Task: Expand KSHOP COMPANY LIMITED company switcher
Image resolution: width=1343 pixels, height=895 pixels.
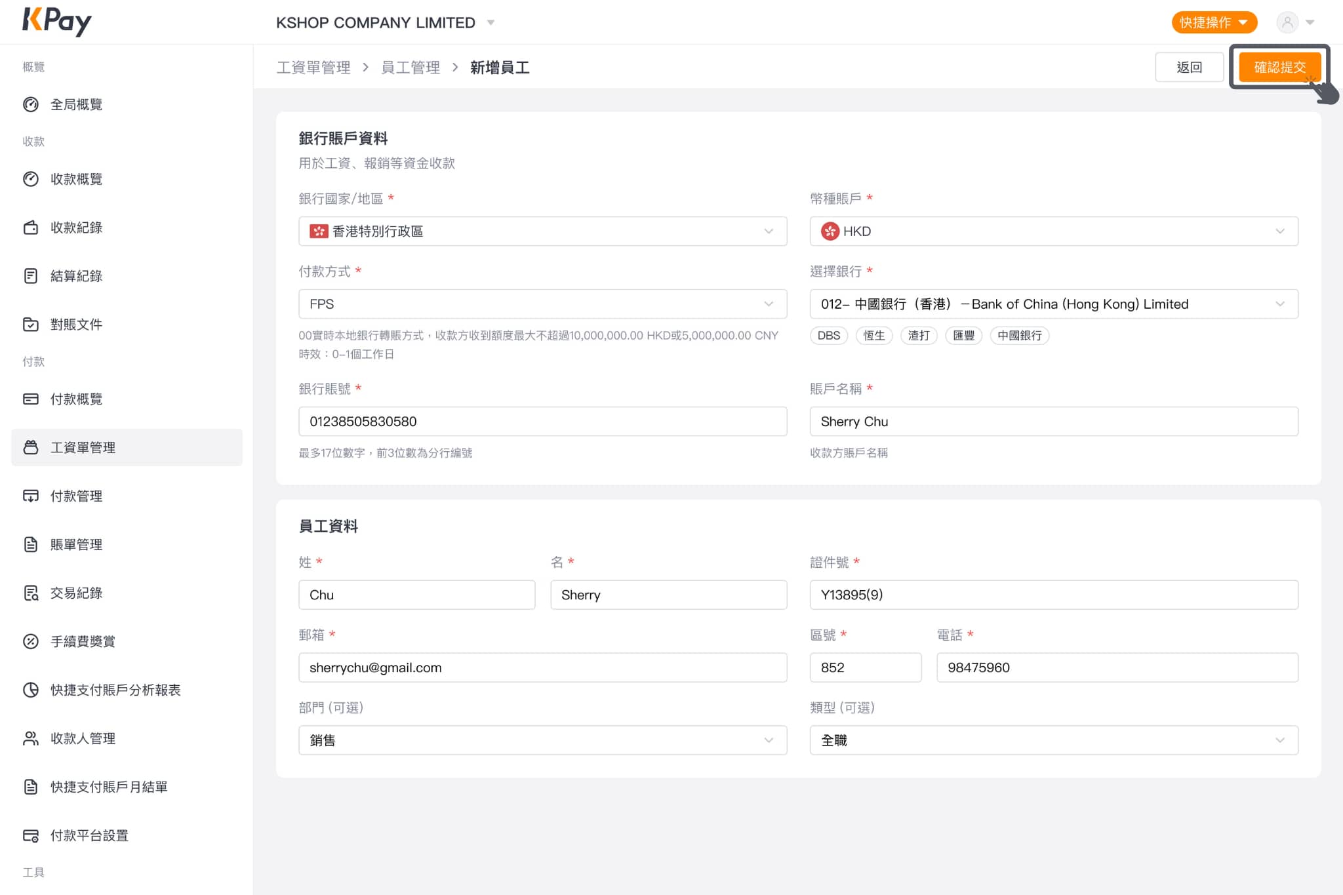Action: [386, 23]
